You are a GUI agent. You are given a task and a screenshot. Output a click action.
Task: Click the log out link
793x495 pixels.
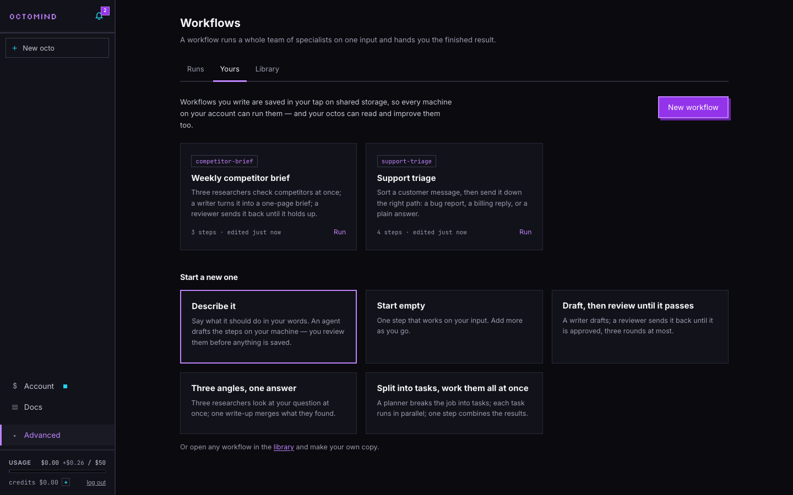coord(96,482)
